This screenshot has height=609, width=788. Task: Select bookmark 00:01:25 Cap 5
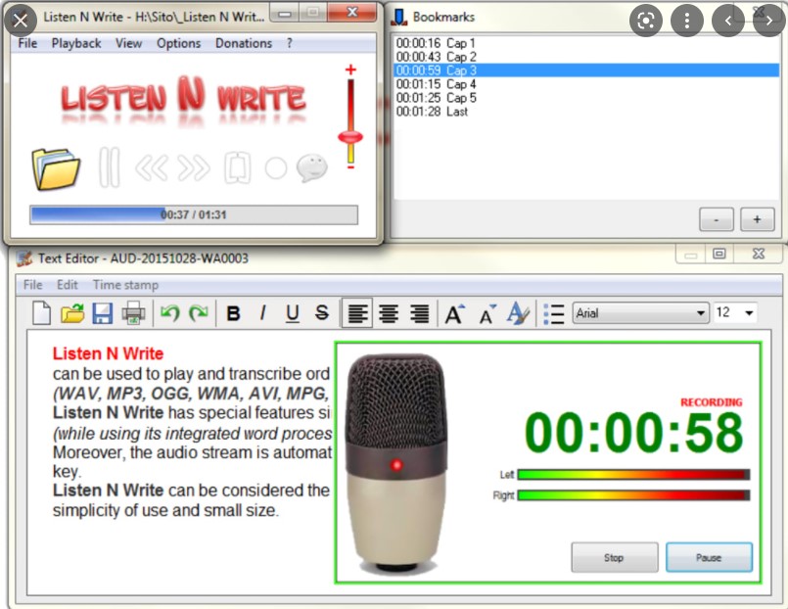(x=586, y=98)
